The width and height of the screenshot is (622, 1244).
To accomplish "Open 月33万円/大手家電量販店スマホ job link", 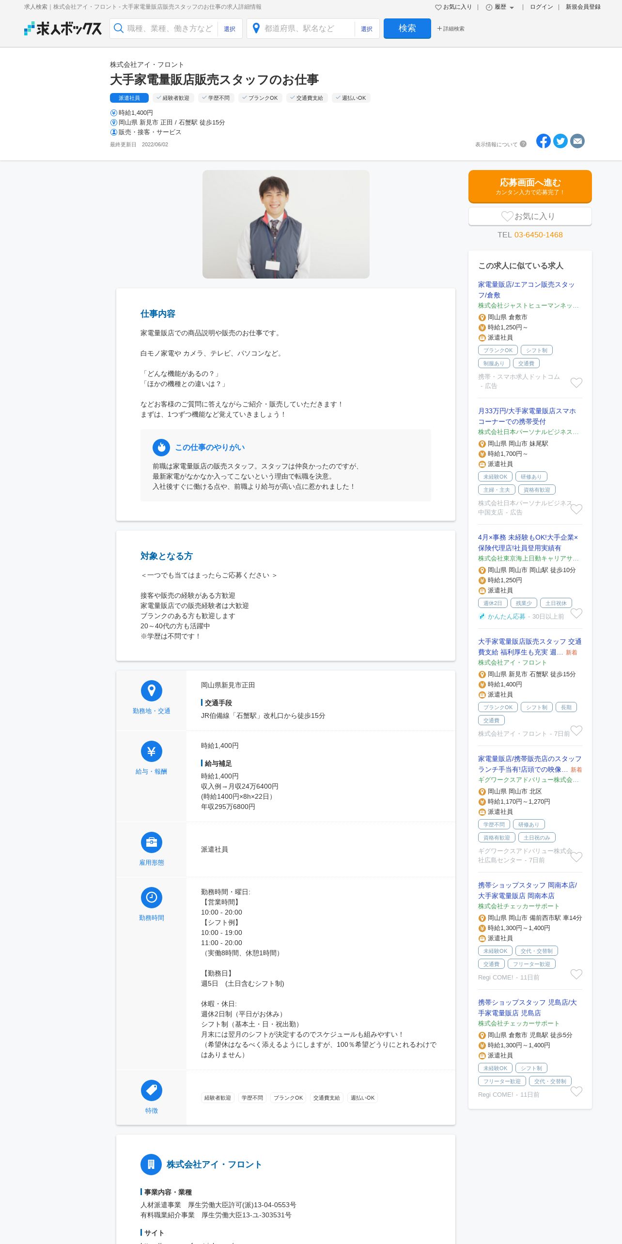I will click(527, 416).
